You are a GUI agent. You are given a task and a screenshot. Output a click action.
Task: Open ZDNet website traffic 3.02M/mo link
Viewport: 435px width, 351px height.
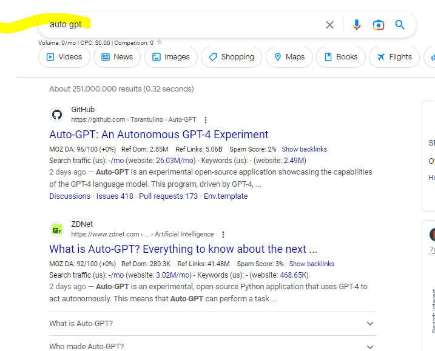pyautogui.click(x=173, y=275)
